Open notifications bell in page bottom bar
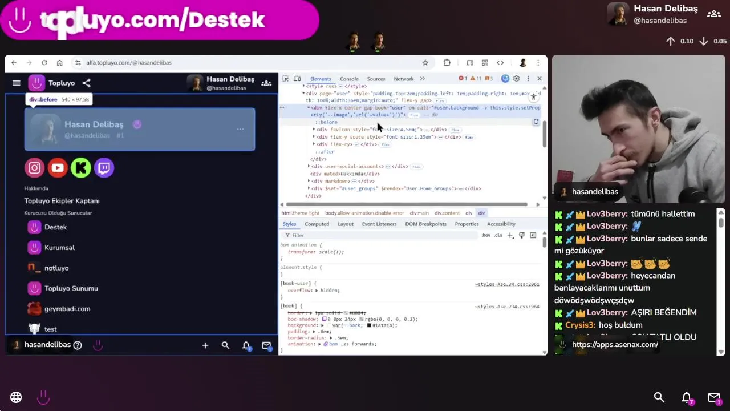The height and width of the screenshot is (411, 730). point(246,345)
